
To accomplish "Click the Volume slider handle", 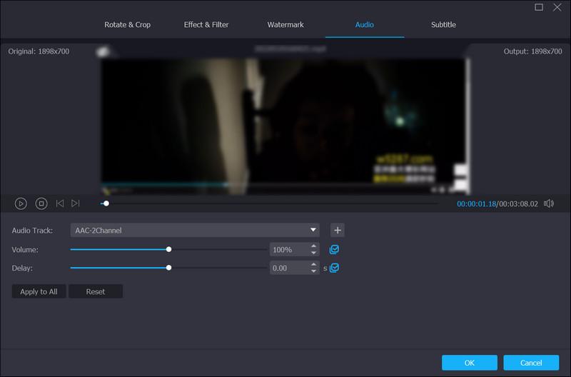I will pos(168,249).
